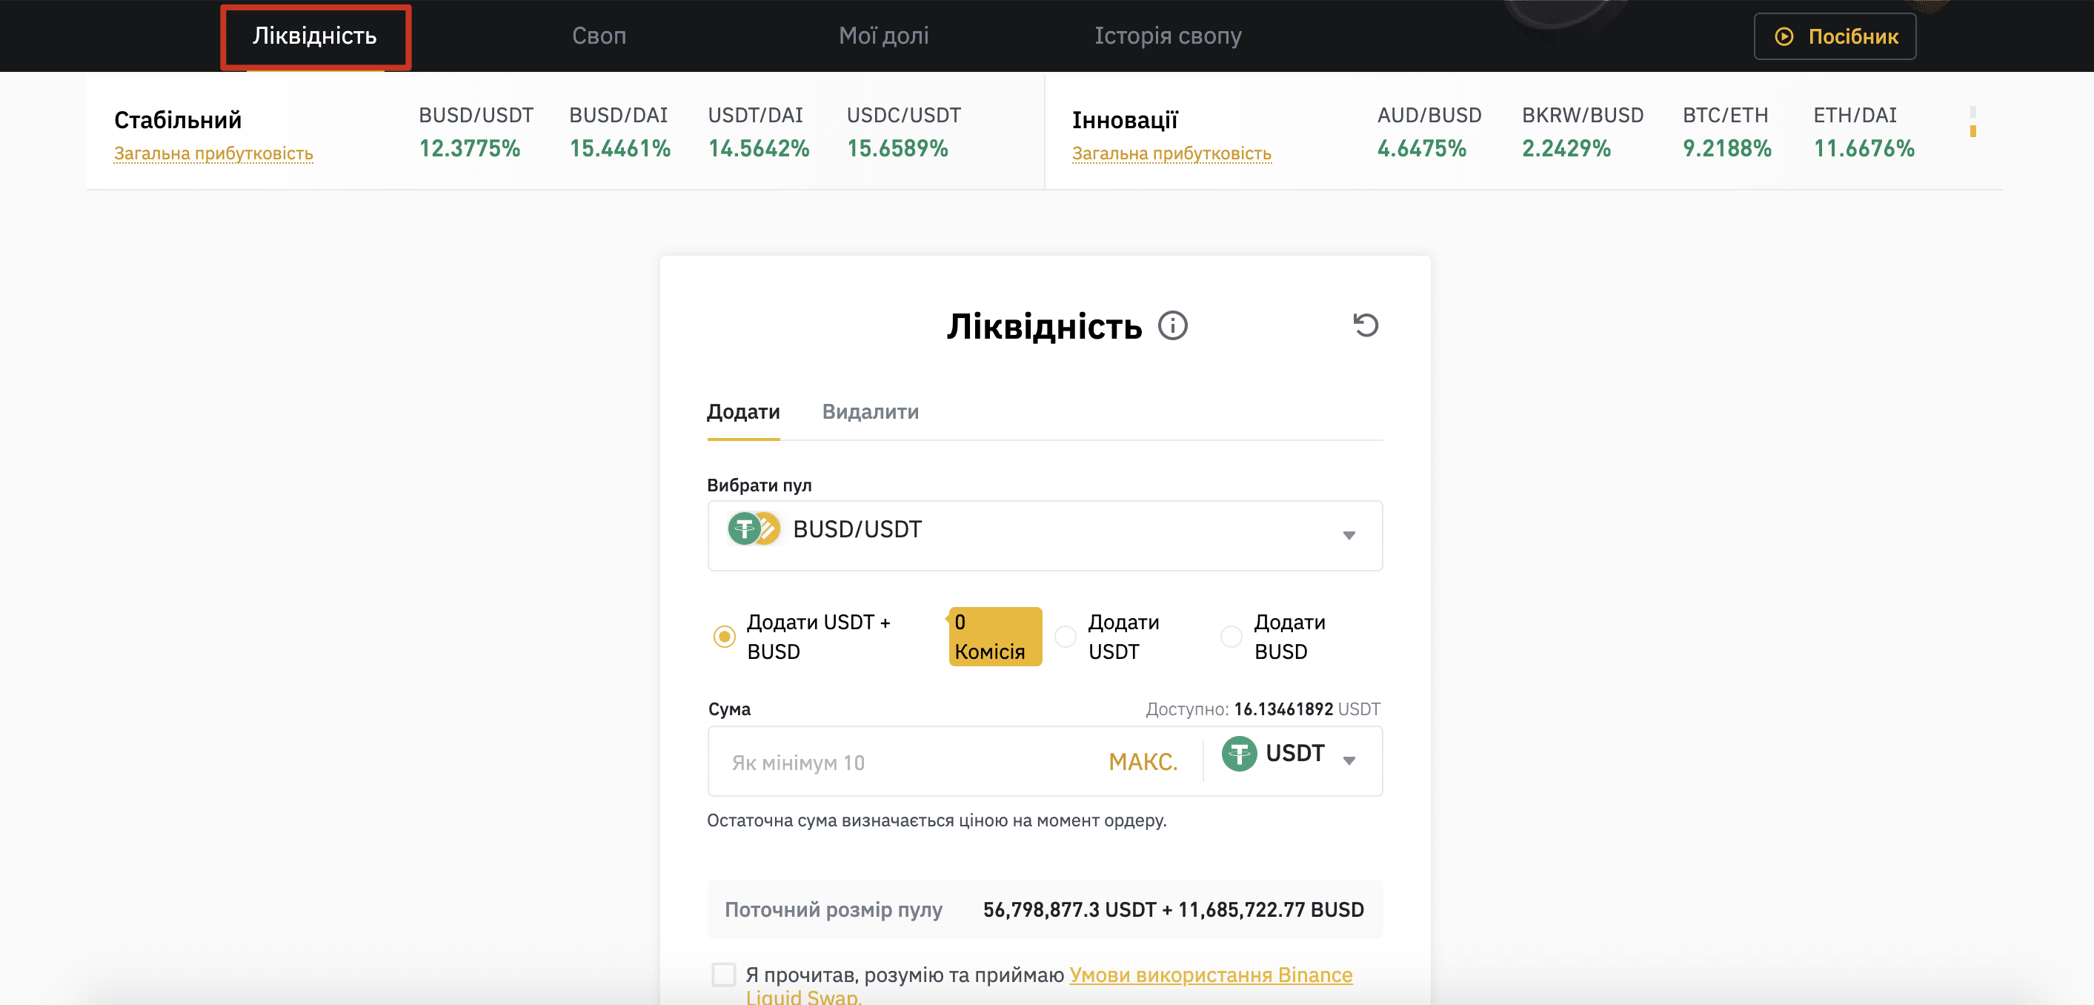Select the BTC/ETH 9.2188% pool

pos(1726,132)
